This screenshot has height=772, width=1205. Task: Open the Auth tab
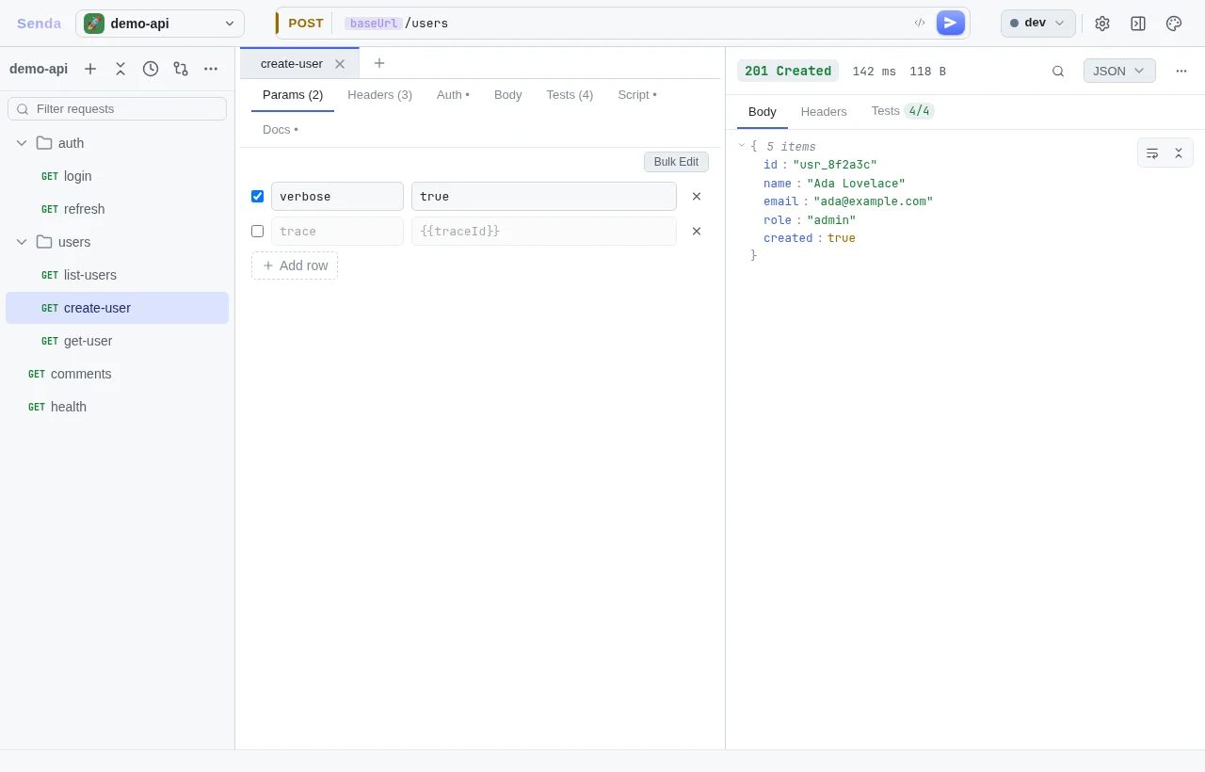[x=453, y=95]
